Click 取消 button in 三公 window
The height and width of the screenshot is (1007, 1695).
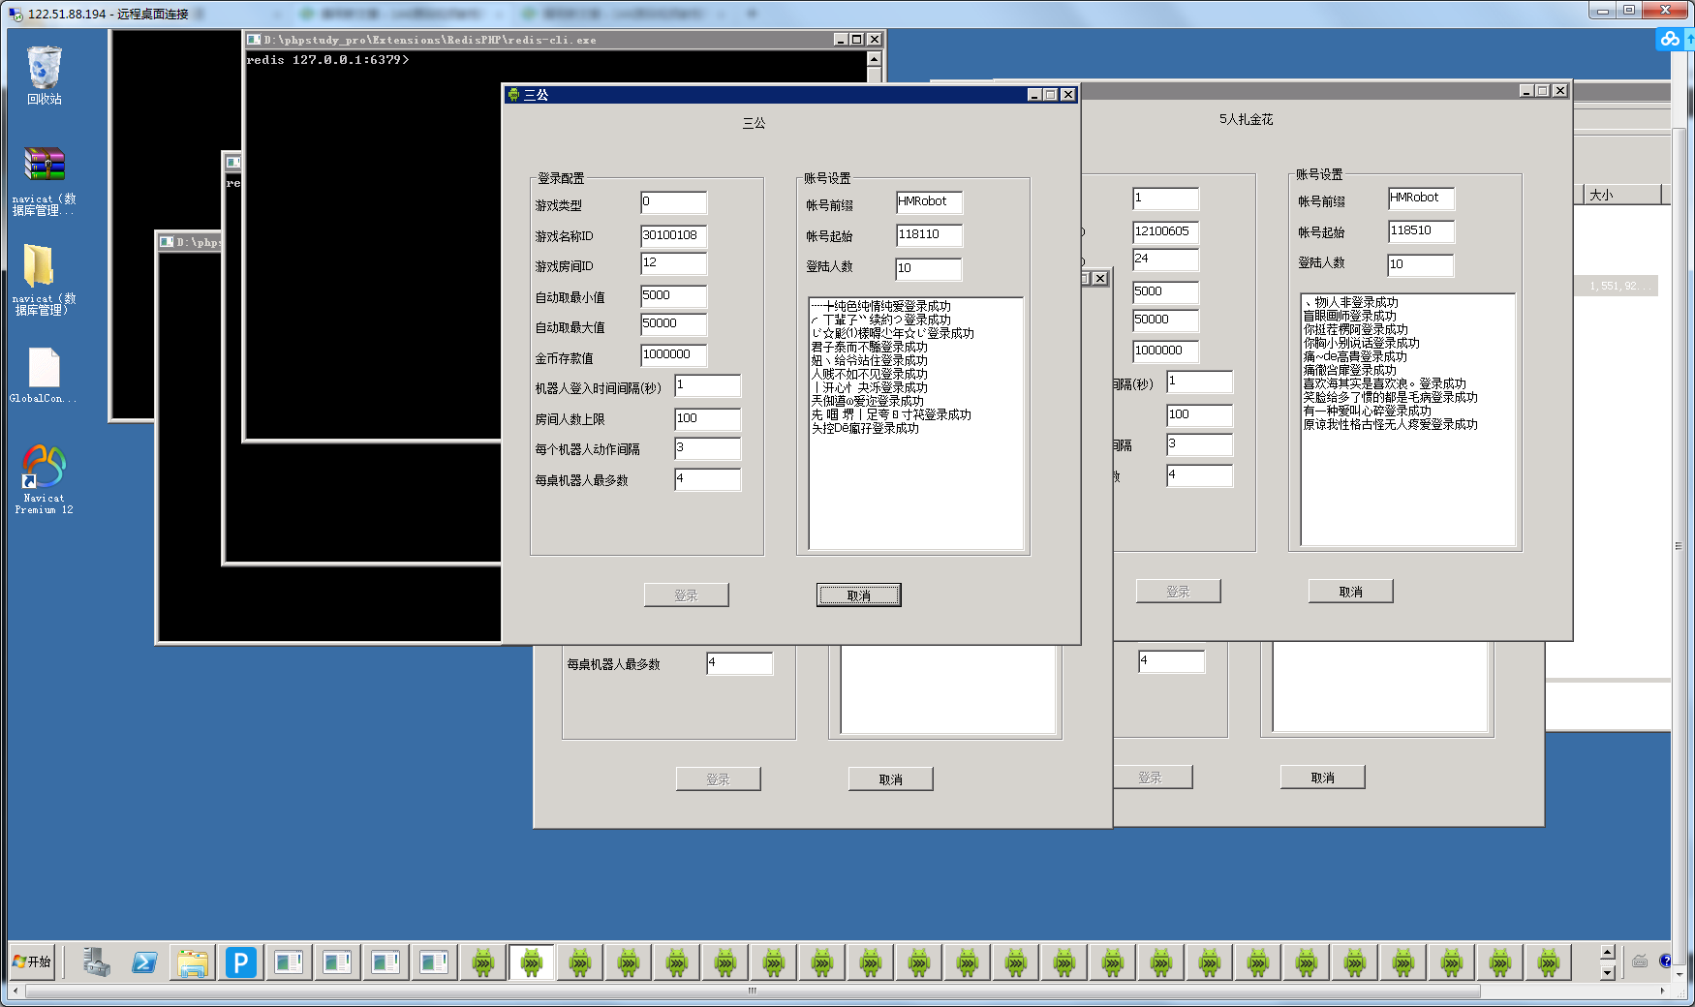coord(858,595)
